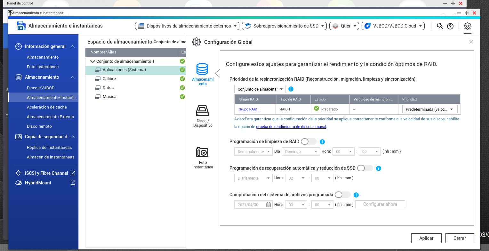The height and width of the screenshot is (251, 489).
Task: Enable Comprobación del sistema de archivos programada
Action: (x=342, y=195)
